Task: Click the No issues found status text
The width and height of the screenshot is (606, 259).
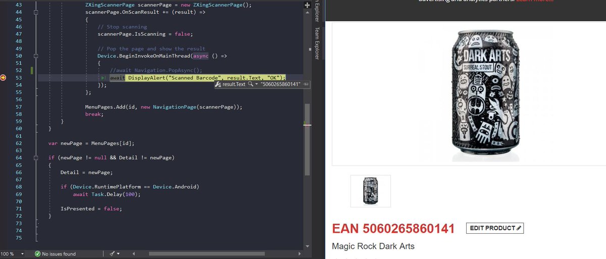Action: coord(59,254)
